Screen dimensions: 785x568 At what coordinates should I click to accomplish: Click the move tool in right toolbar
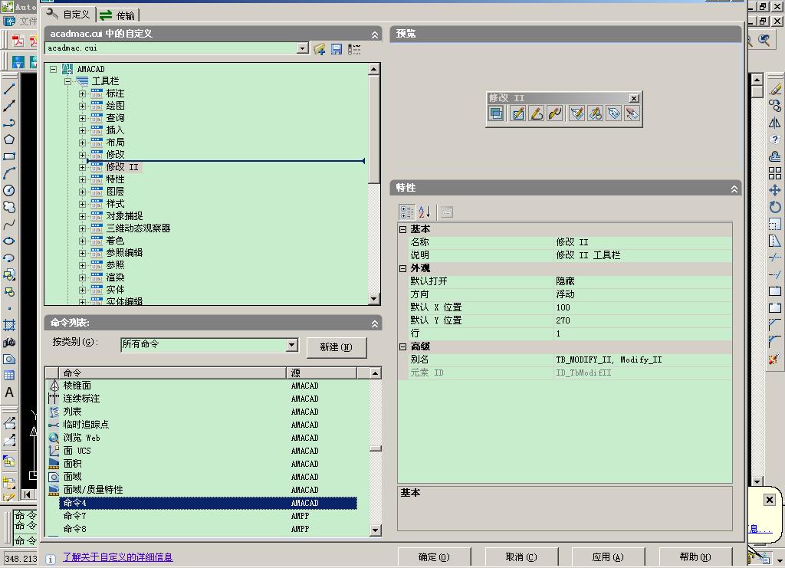coord(775,190)
